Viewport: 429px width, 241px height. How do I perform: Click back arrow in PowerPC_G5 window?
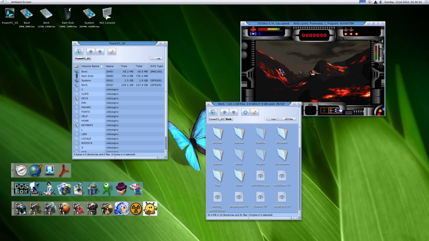(90, 52)
